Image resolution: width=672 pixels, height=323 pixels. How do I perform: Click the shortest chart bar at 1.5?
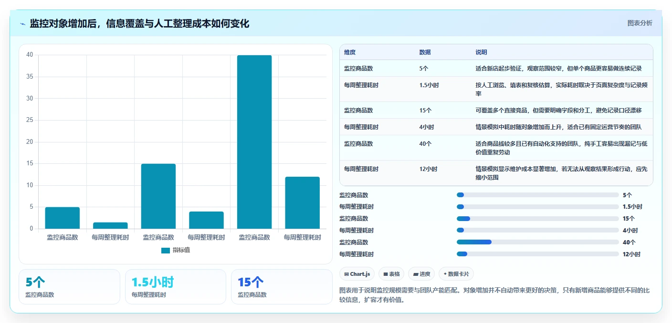(110, 225)
